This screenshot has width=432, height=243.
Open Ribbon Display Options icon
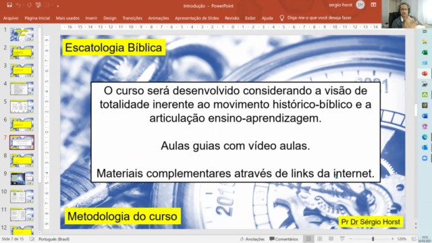pos(373,5)
